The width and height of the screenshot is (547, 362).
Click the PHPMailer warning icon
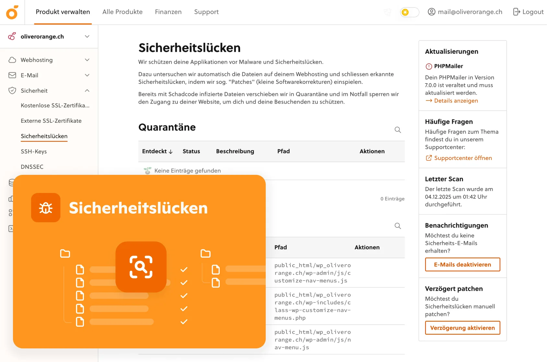click(429, 66)
